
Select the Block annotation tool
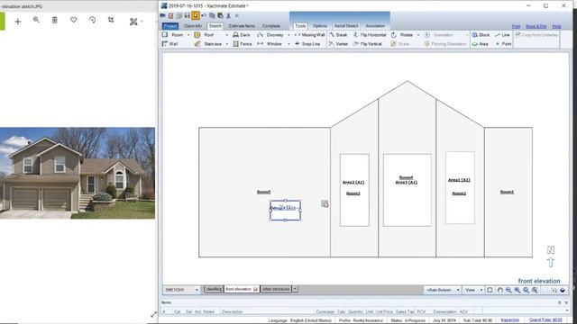481,34
